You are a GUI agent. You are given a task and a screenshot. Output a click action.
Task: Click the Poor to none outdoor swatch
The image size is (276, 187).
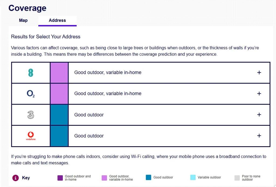click(x=237, y=178)
